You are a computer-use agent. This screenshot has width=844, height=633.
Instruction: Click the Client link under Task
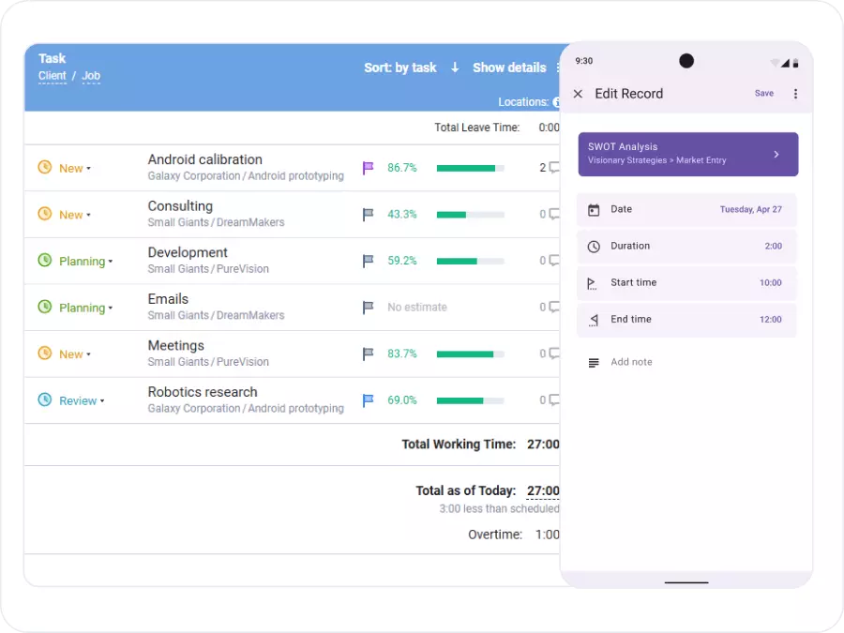(53, 76)
